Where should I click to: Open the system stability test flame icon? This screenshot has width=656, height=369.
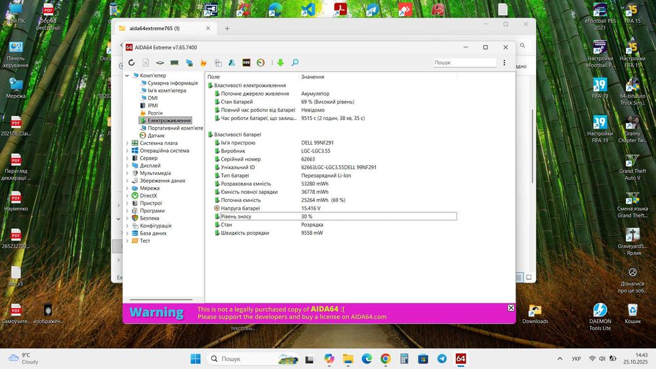[x=203, y=63]
